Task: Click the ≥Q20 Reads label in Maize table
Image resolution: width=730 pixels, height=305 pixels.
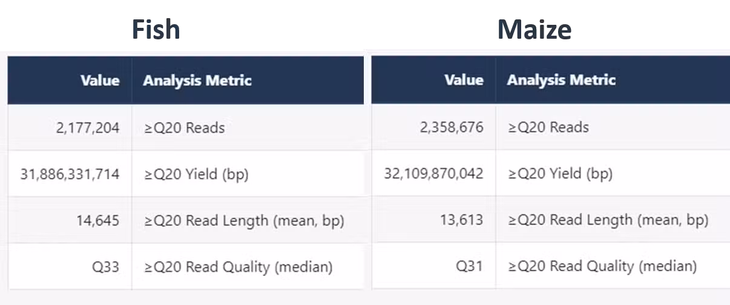Action: 548,127
